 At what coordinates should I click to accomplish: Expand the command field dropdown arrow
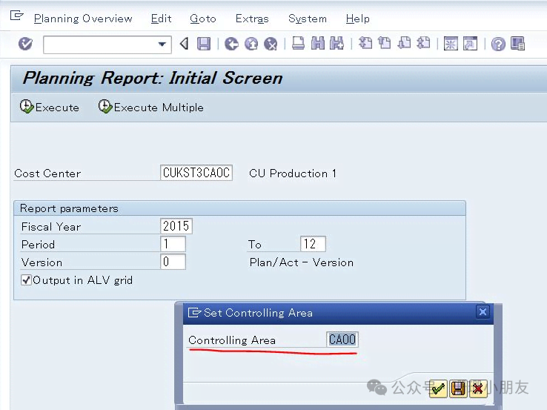[x=162, y=45]
